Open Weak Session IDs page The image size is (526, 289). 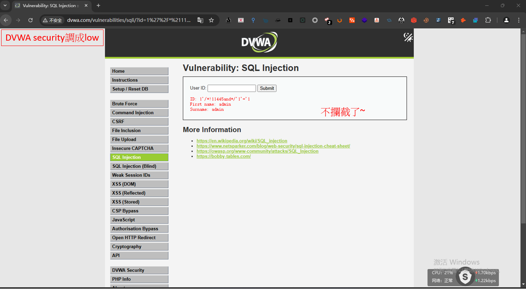[139, 175]
